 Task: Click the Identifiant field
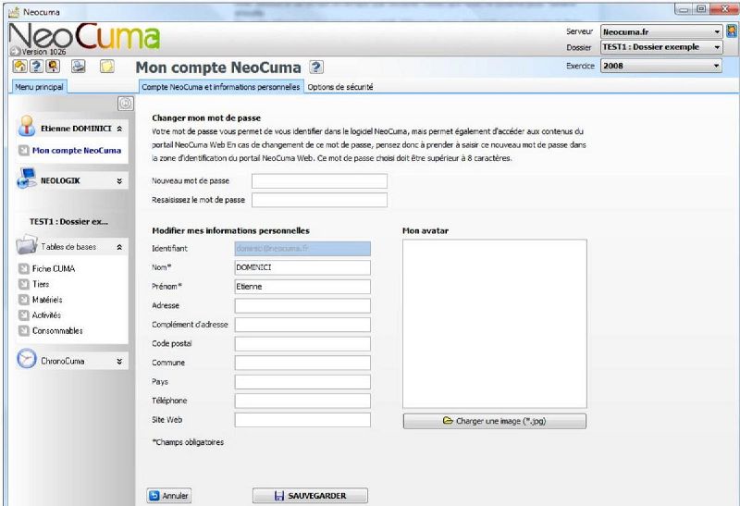point(302,248)
